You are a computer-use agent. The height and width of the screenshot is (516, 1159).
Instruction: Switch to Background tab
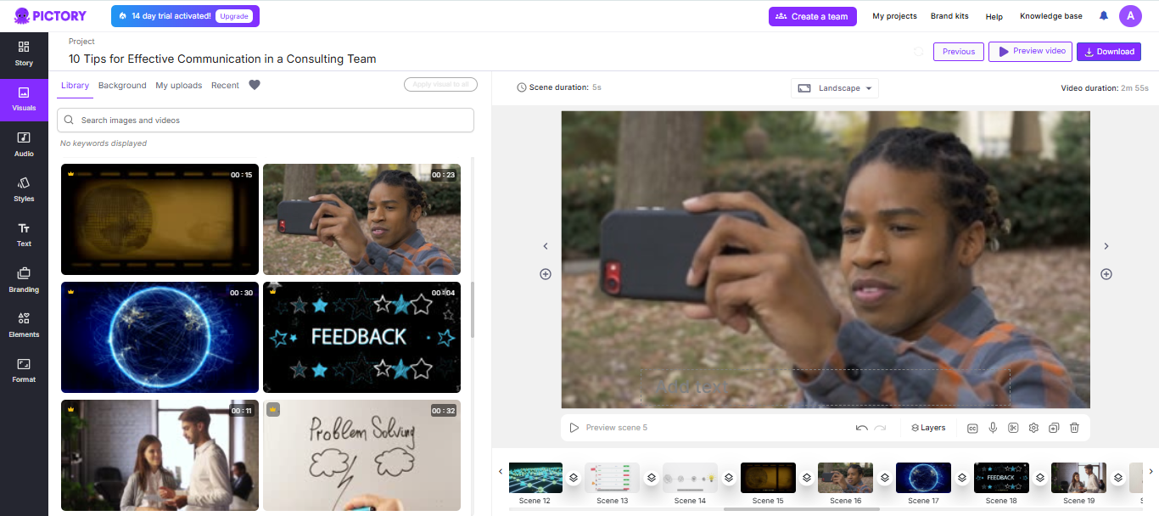click(122, 85)
